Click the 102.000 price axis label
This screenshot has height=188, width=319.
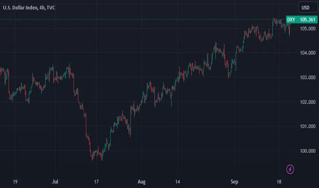coord(308,102)
